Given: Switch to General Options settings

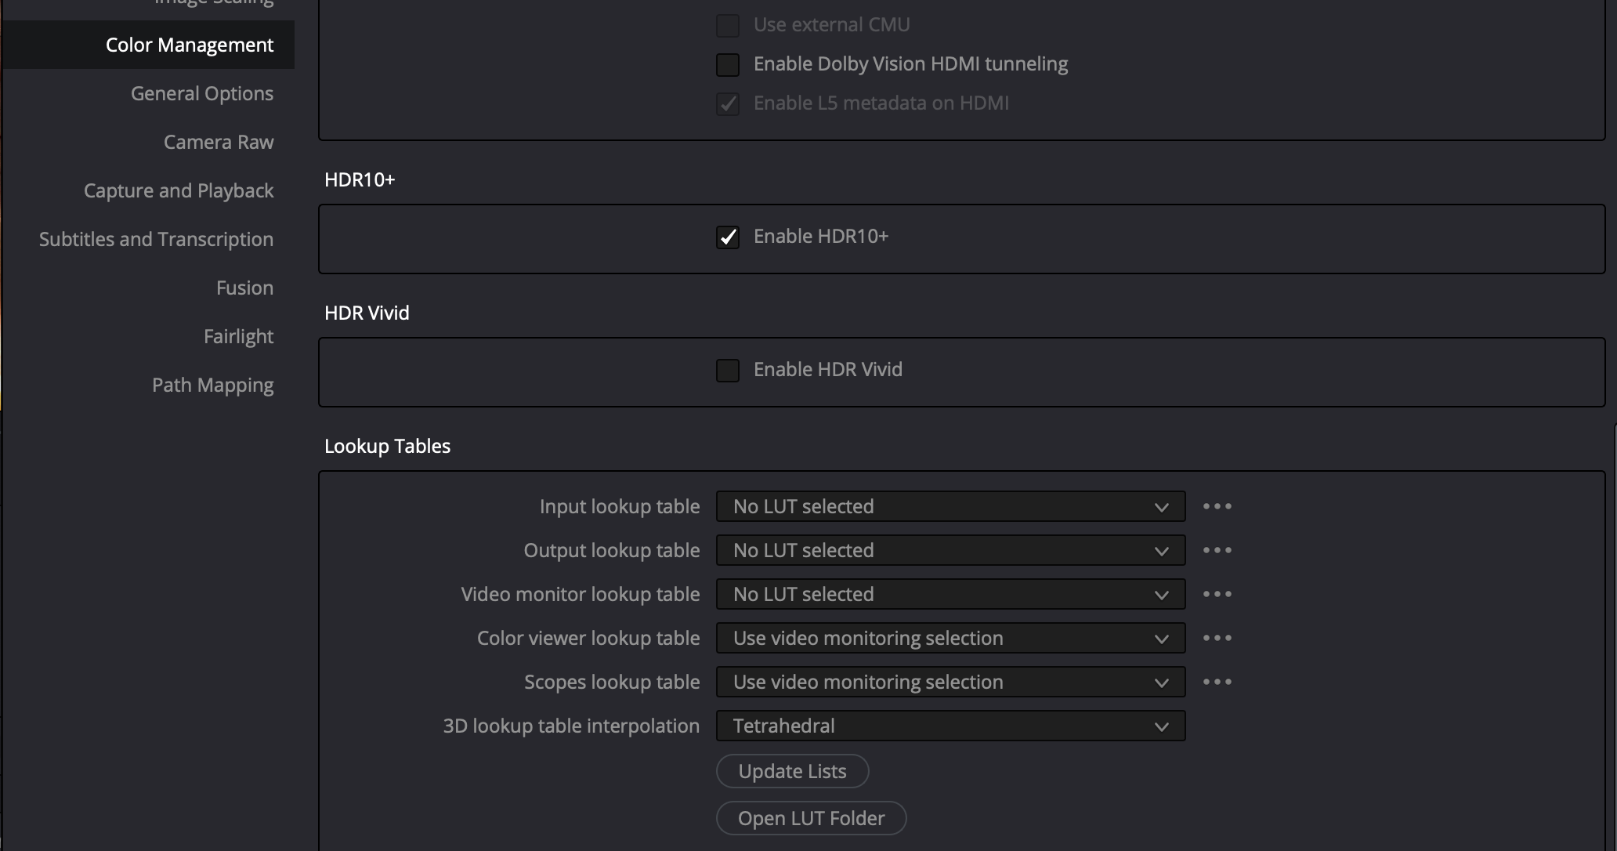Looking at the screenshot, I should coord(202,94).
